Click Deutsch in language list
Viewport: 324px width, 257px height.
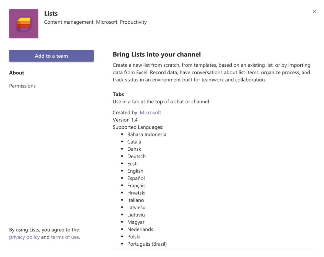click(x=136, y=156)
